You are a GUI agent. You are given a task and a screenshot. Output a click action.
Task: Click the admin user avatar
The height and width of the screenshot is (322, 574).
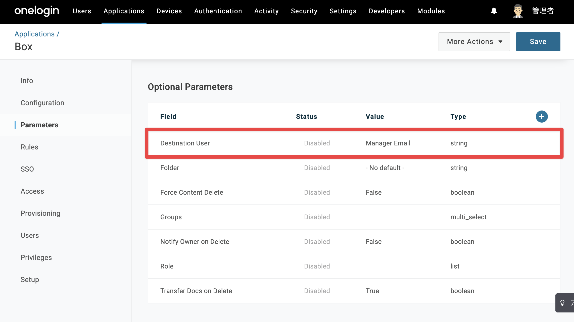click(518, 11)
